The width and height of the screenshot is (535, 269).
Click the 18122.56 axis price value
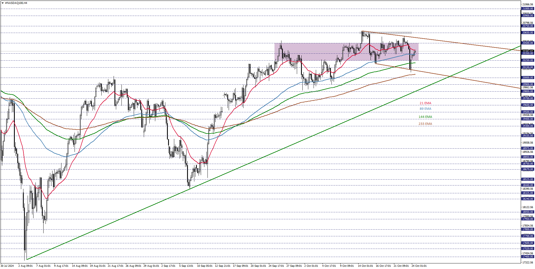[x=527, y=207]
